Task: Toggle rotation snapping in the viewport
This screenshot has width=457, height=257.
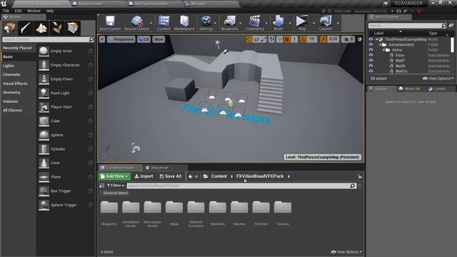Action: pos(303,39)
